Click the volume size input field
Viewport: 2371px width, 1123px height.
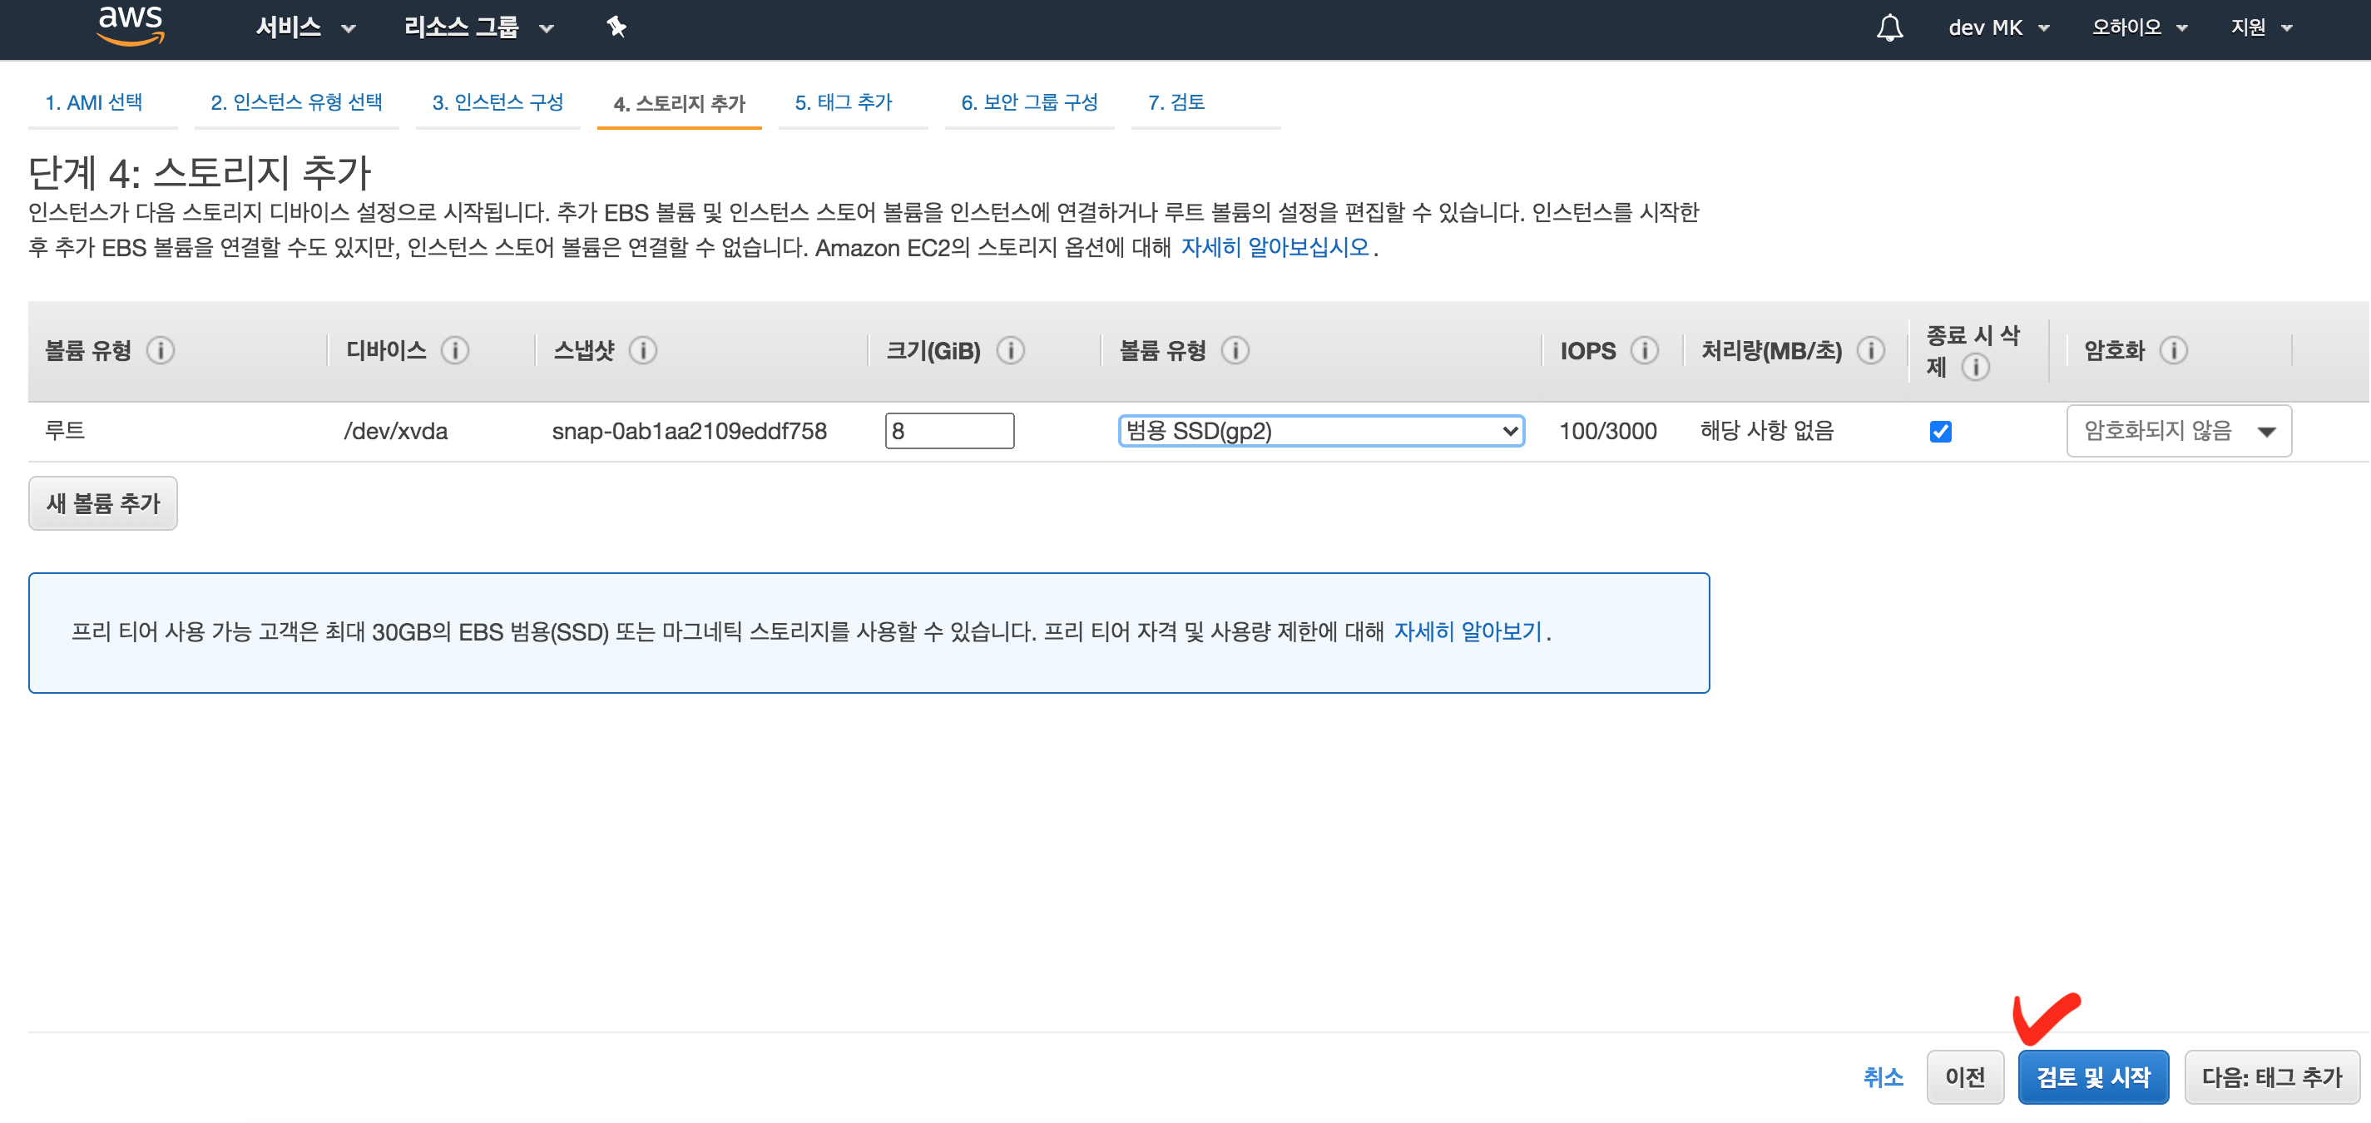tap(948, 432)
